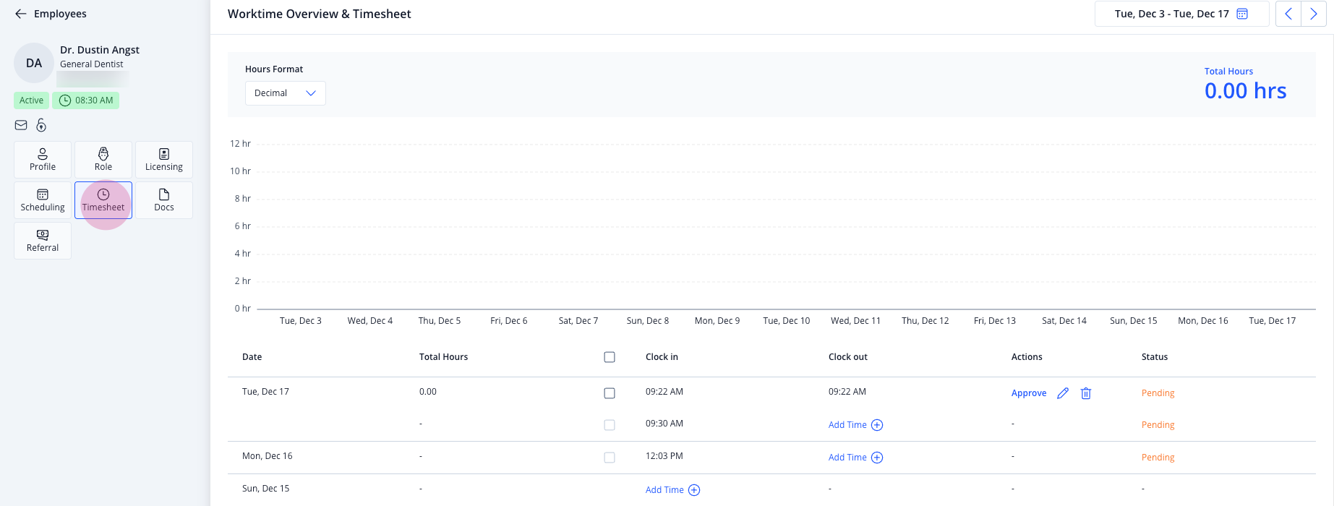This screenshot has width=1334, height=506.
Task: Toggle the select-all checkbox in table header
Action: (610, 357)
